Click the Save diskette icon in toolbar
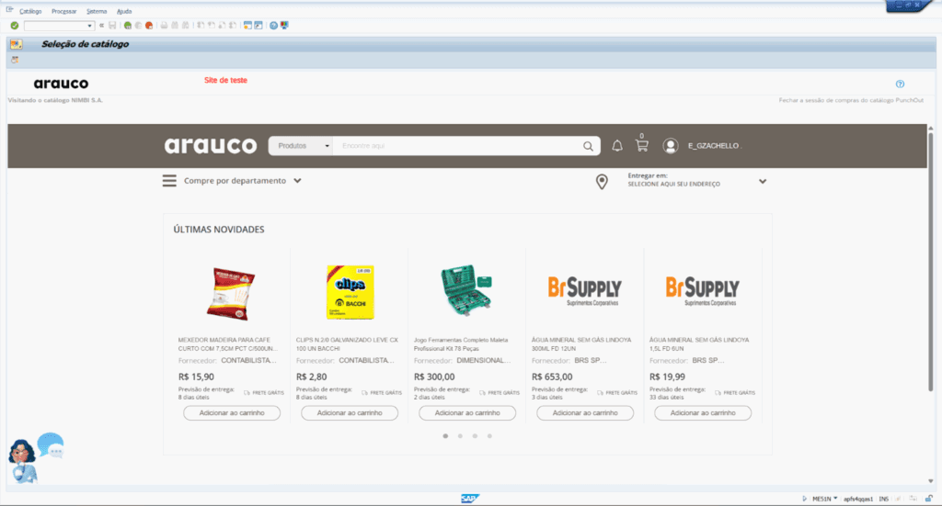The image size is (942, 506). pyautogui.click(x=112, y=26)
